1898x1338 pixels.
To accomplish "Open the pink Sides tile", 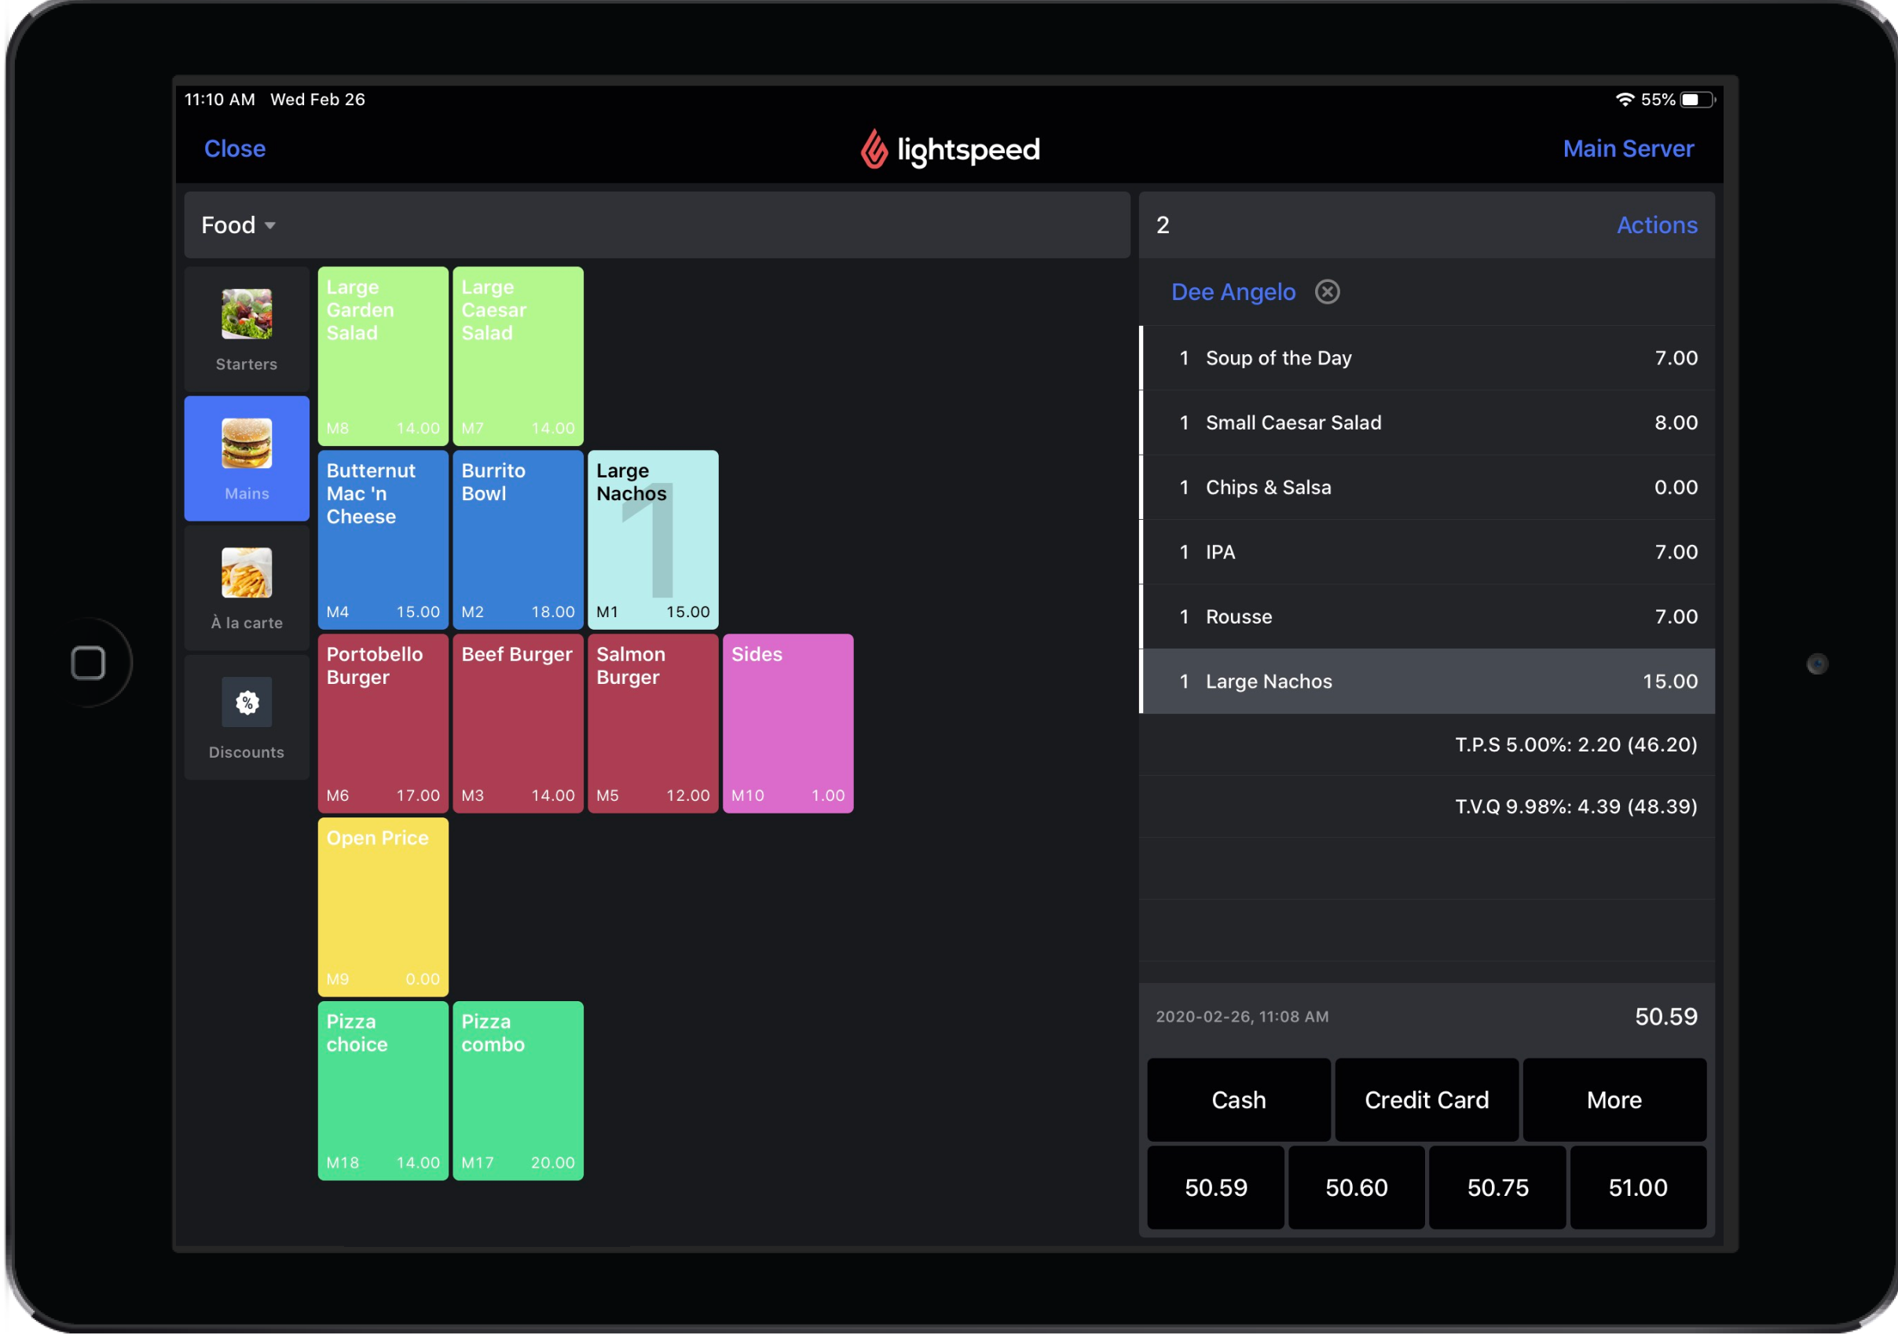I will 789,724.
